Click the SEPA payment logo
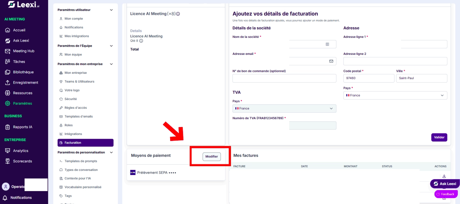Image resolution: width=460 pixels, height=204 pixels. (x=133, y=172)
